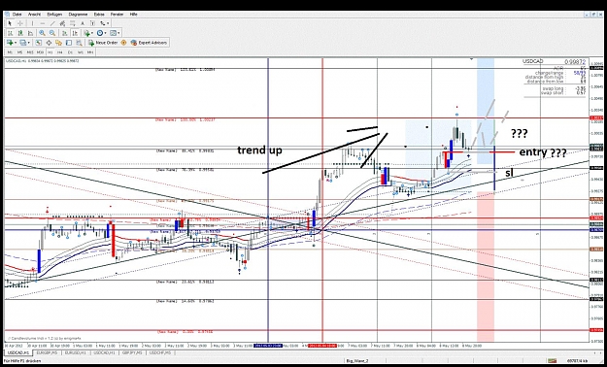Select the arrow cursor tool
Screen dimensions: 607x367
pyautogui.click(x=10, y=23)
